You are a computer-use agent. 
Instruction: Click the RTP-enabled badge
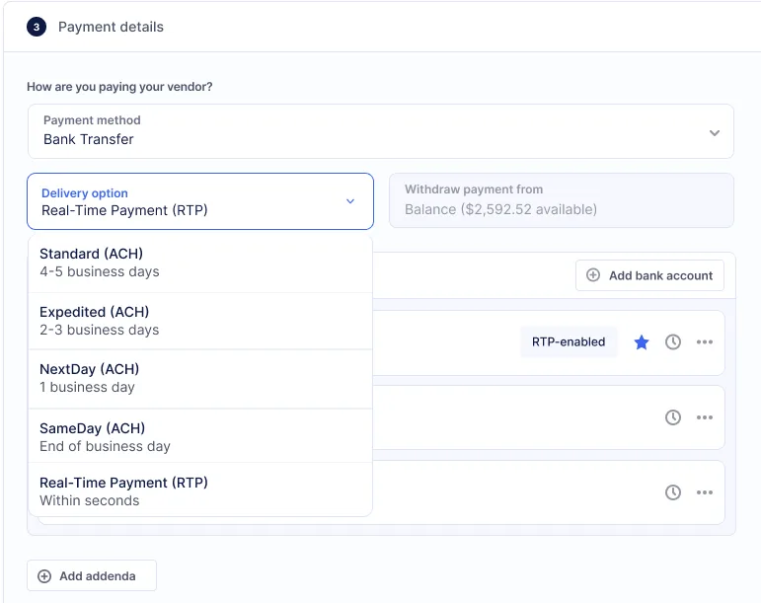click(x=569, y=342)
